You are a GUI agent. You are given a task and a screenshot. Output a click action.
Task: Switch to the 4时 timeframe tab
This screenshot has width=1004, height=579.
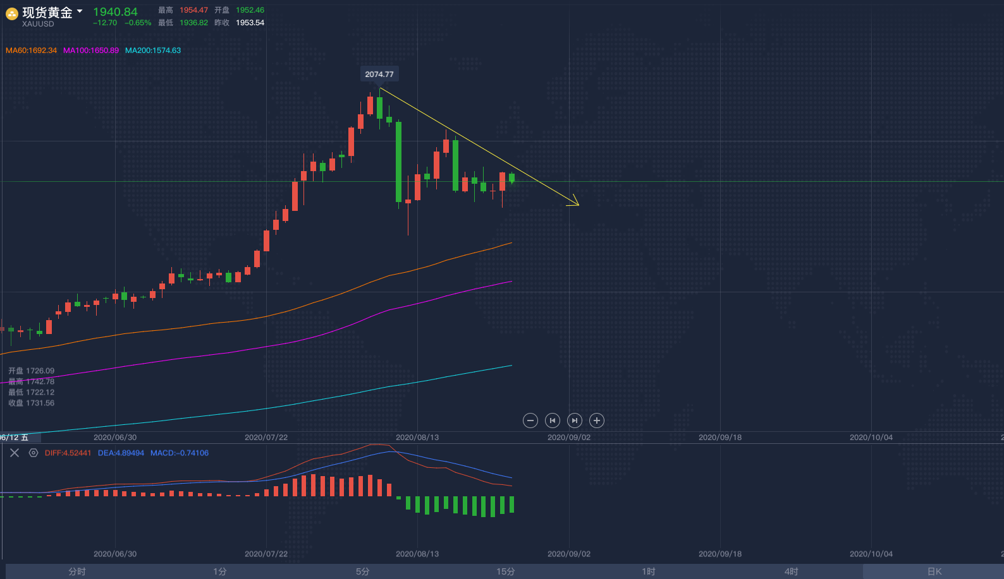pyautogui.click(x=792, y=571)
